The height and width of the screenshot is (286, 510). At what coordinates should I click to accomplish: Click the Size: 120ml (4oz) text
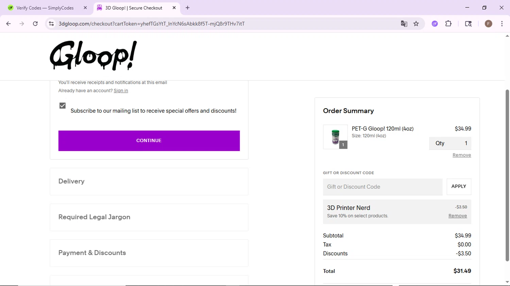(x=369, y=136)
